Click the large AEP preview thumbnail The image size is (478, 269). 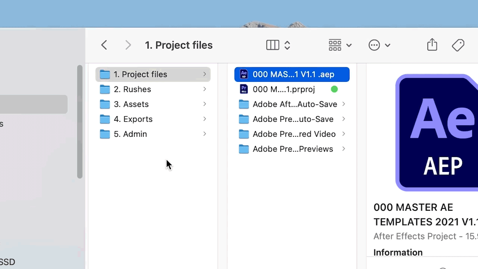pyautogui.click(x=437, y=133)
